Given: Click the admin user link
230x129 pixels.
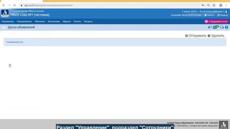Looking at the screenshot, I should (x=210, y=15).
